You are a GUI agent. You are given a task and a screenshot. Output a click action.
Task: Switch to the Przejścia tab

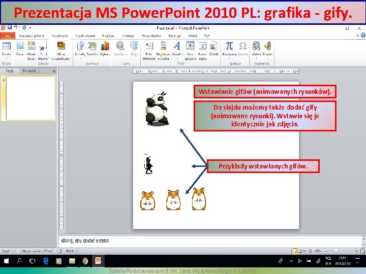click(108, 36)
